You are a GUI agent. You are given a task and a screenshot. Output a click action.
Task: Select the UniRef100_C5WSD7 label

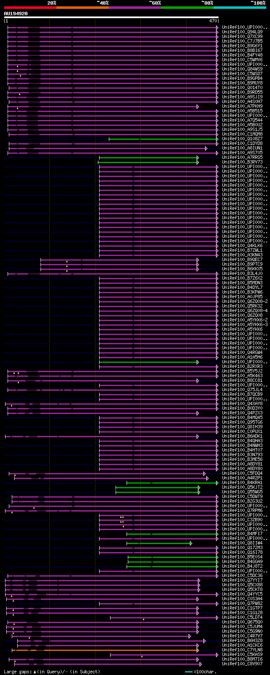pos(242,73)
